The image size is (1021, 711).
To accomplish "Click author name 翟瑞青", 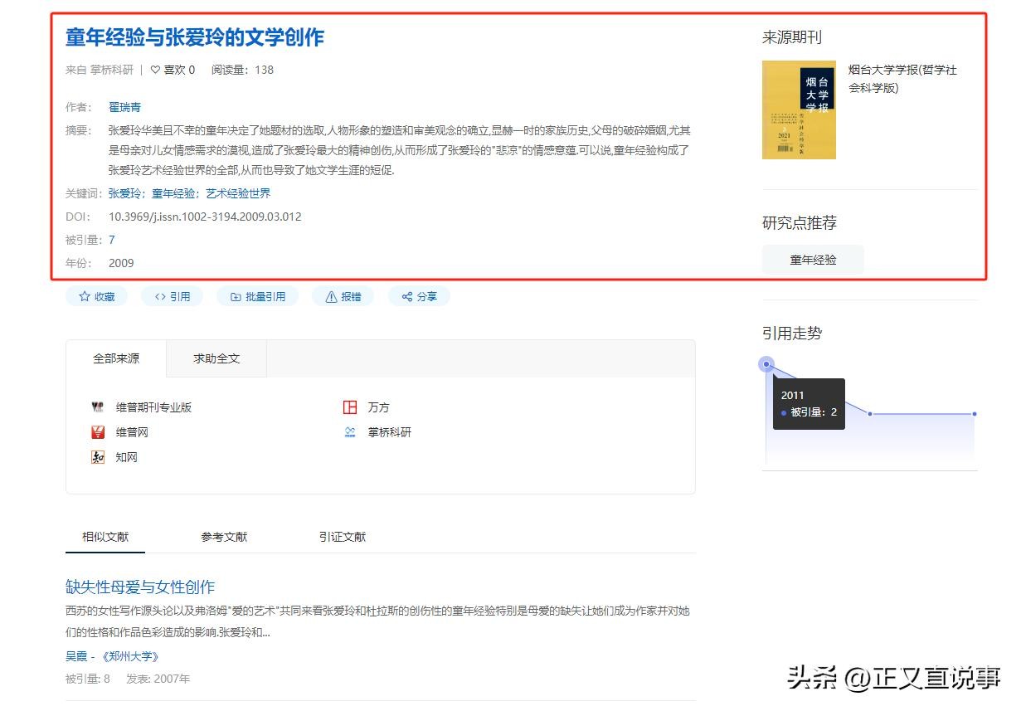I will pos(124,107).
